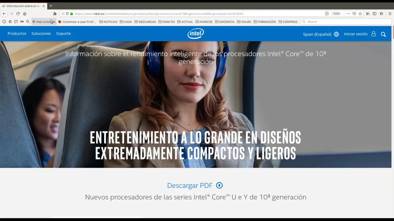
Task: Show site information via the info icon
Action: (63, 14)
